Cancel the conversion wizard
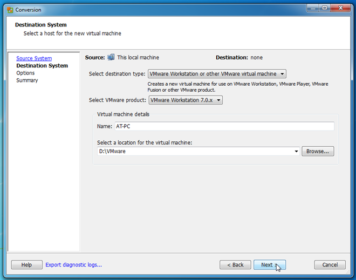The width and height of the screenshot is (356, 280). coord(330,265)
